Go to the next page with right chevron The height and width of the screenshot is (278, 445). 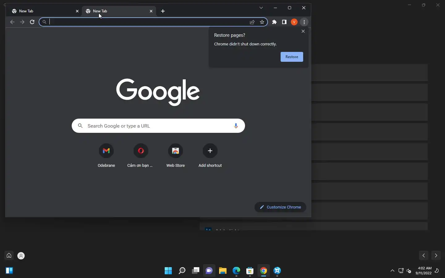pos(436,255)
